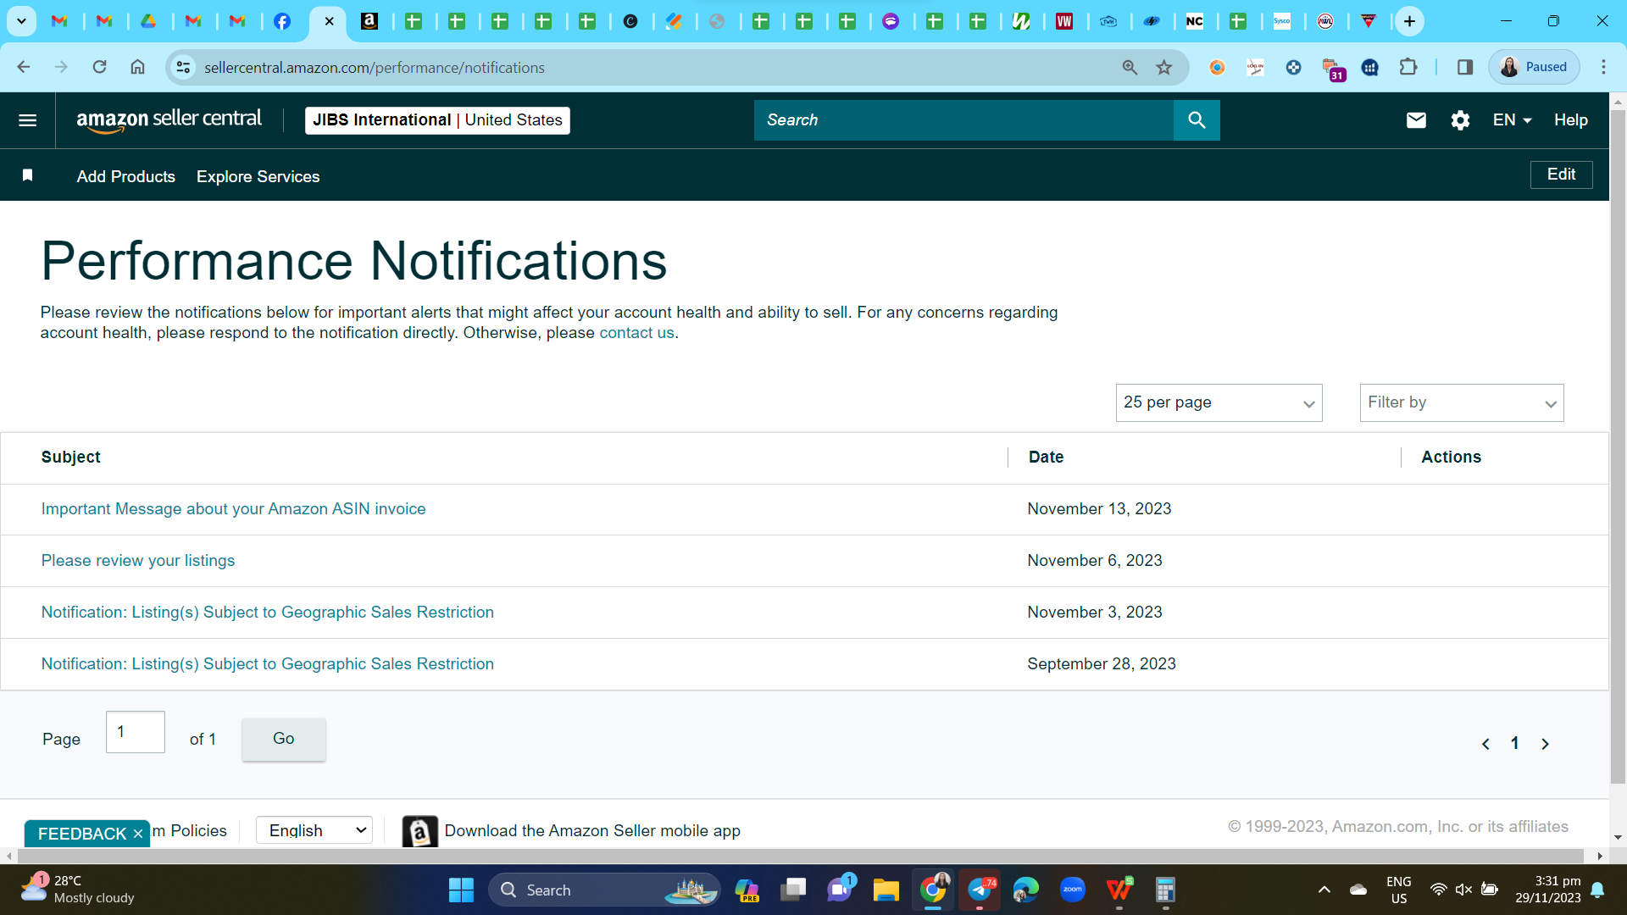Click the Go page button
The height and width of the screenshot is (915, 1627).
coord(283,739)
